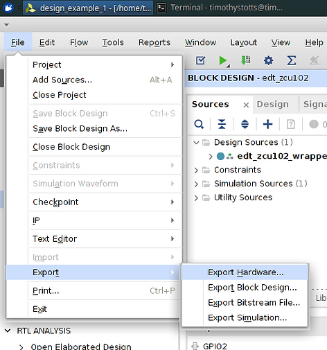
Task: Switch to the Sources tab
Action: pyautogui.click(x=211, y=104)
